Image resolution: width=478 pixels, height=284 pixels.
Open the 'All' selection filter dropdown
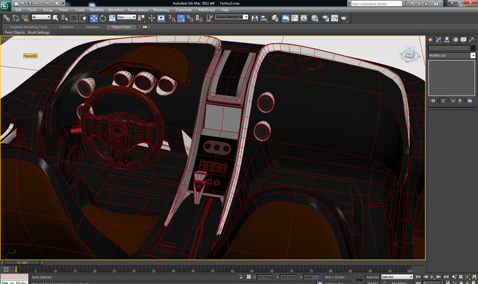(x=41, y=17)
